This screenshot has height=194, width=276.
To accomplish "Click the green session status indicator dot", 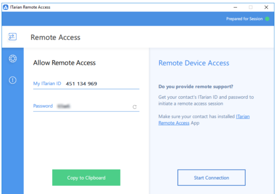I will (267, 19).
